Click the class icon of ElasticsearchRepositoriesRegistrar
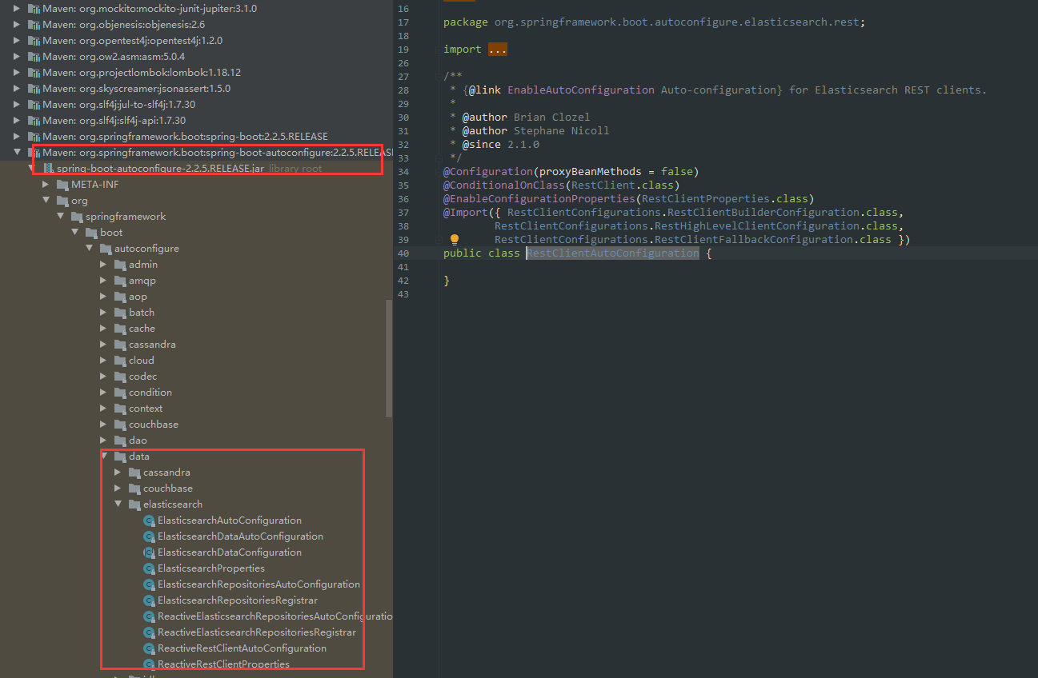 tap(149, 600)
